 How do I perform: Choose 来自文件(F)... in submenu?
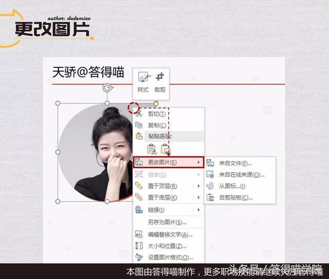click(235, 164)
